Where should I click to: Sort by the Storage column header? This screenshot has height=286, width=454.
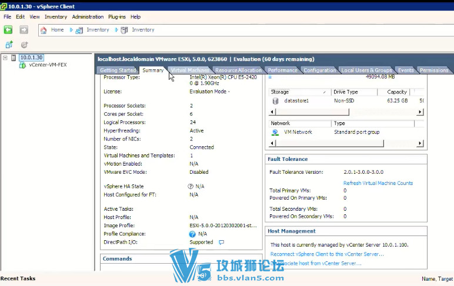click(x=300, y=92)
